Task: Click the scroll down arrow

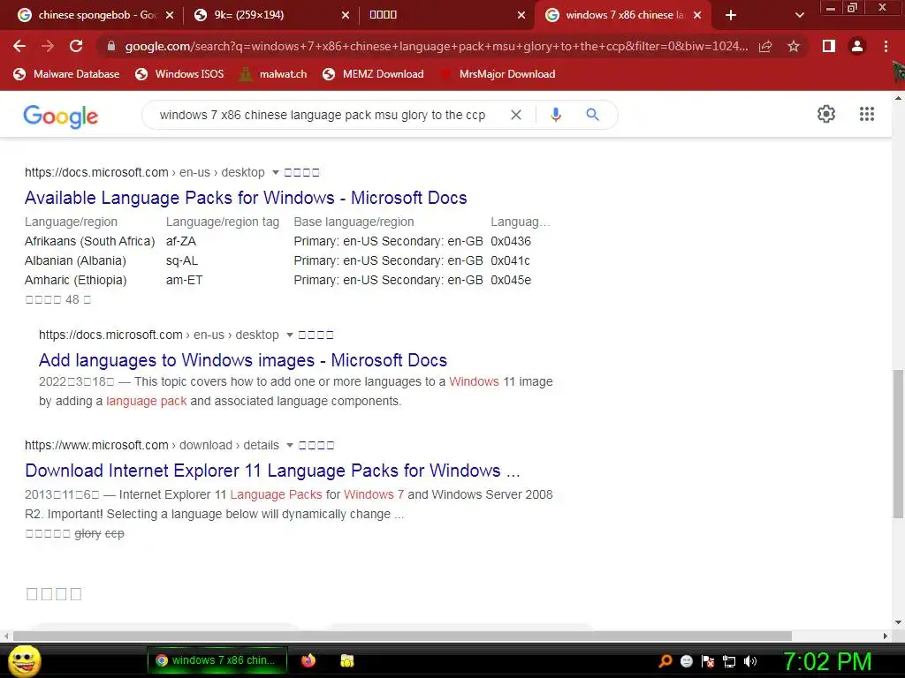Action: (898, 622)
